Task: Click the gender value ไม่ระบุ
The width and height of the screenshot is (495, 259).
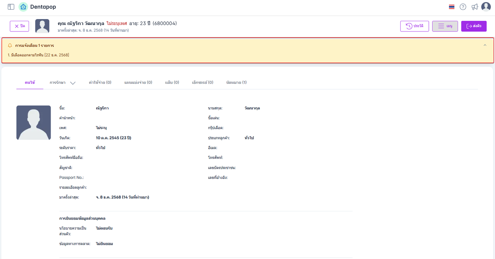Action: (x=101, y=128)
